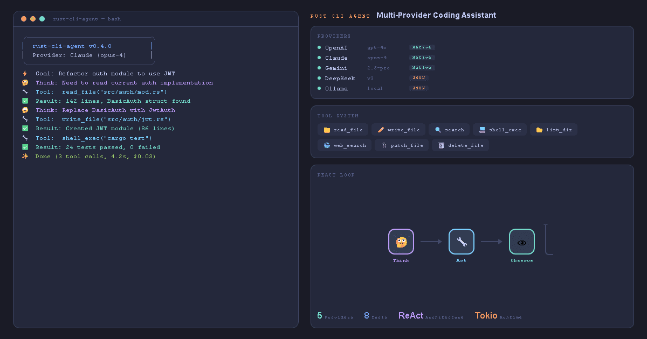Click the web_search globe icon
The width and height of the screenshot is (647, 339).
(326, 145)
